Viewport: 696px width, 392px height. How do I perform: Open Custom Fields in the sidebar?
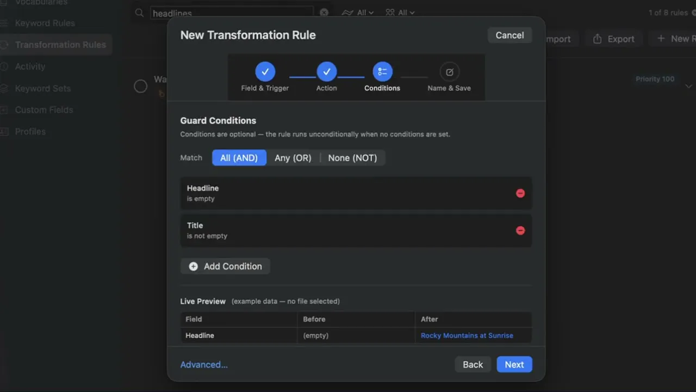(x=44, y=109)
